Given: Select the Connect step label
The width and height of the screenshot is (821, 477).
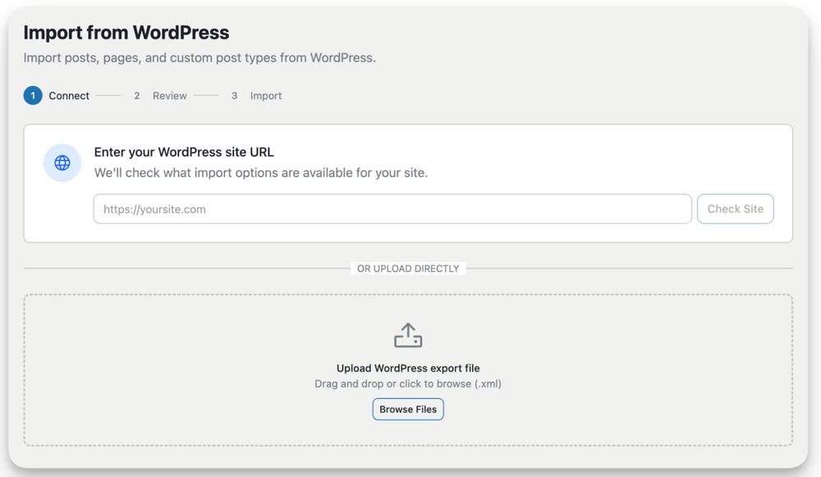Looking at the screenshot, I should coord(69,96).
